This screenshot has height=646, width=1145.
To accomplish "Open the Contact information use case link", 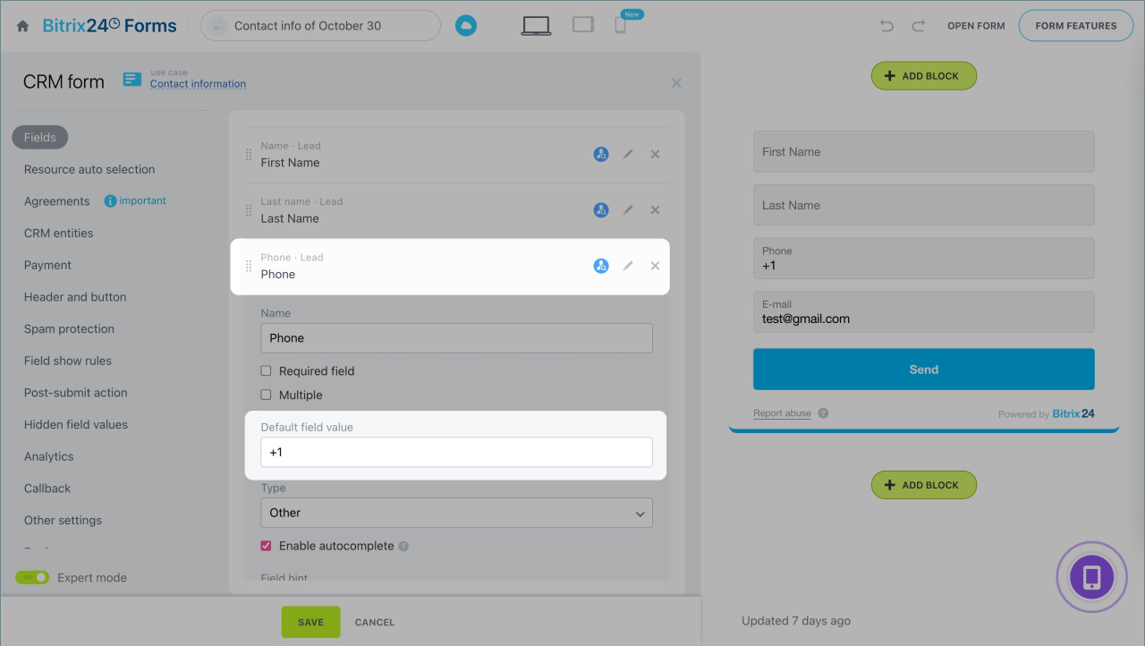I will tap(198, 84).
